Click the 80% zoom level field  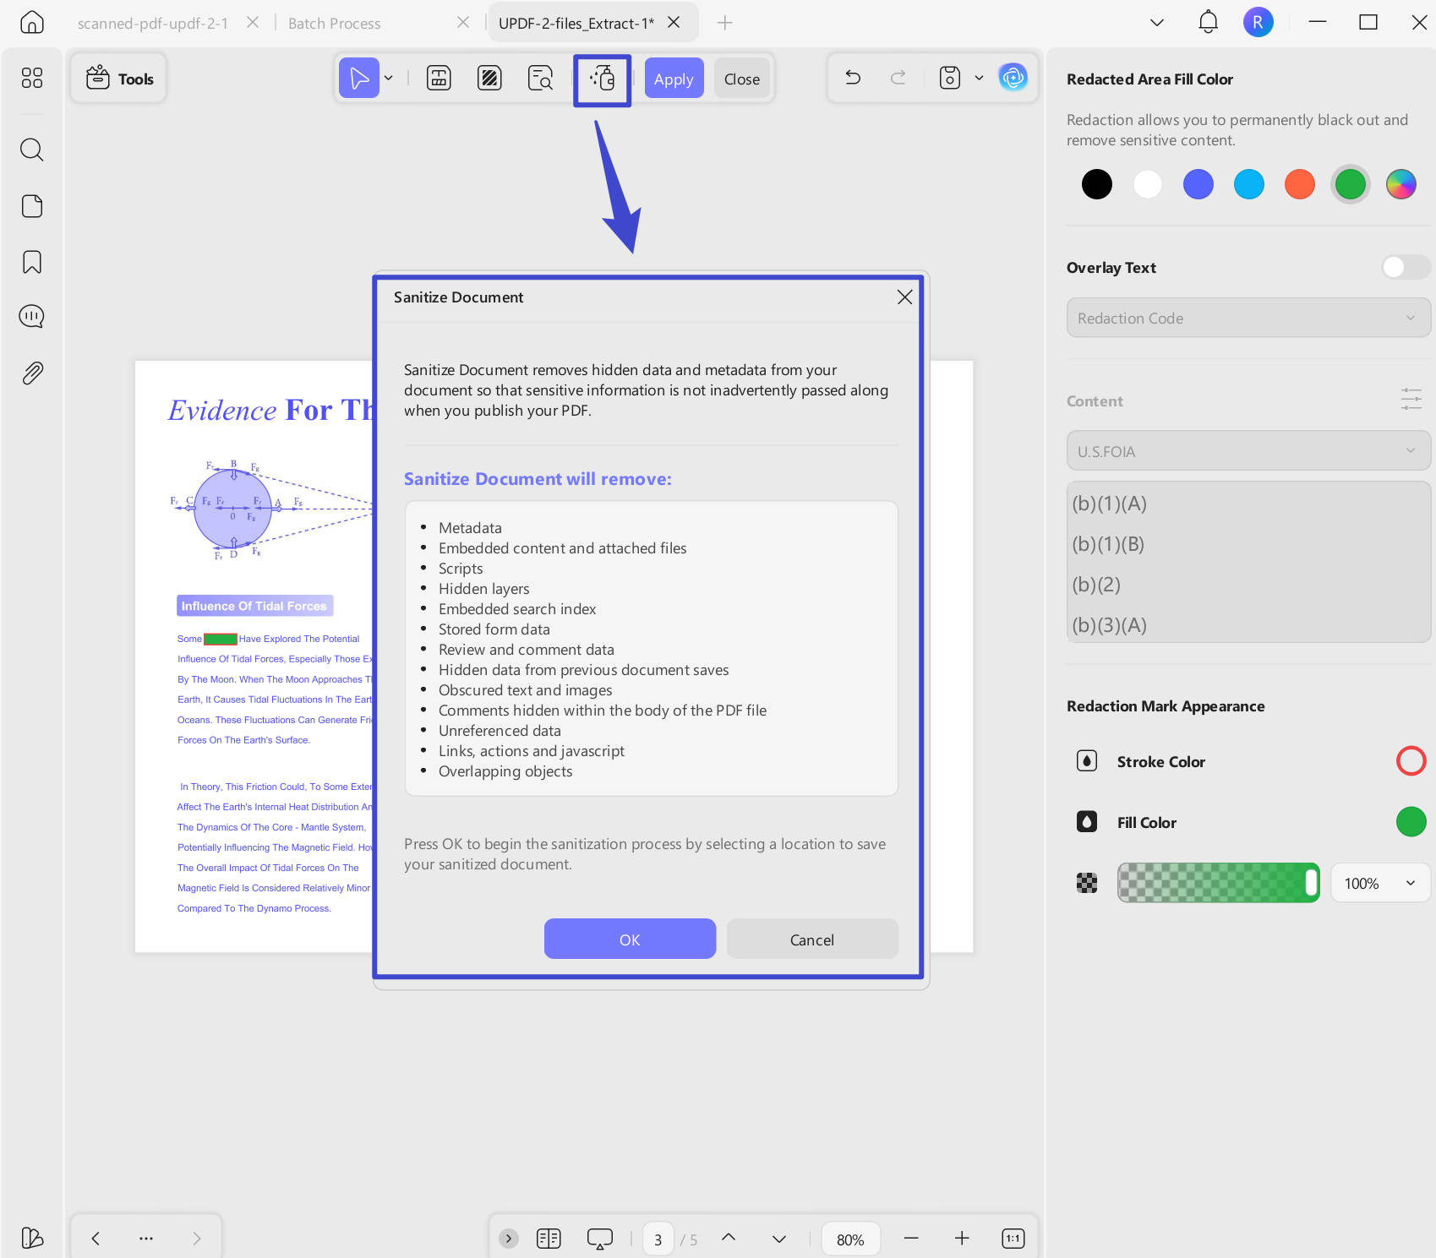[850, 1239]
